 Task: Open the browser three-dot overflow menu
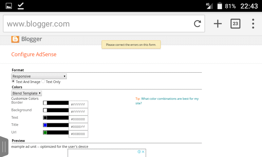(253, 24)
